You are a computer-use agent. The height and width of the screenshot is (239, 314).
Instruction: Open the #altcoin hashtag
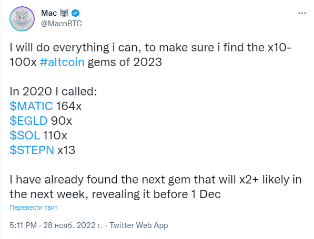pos(62,62)
